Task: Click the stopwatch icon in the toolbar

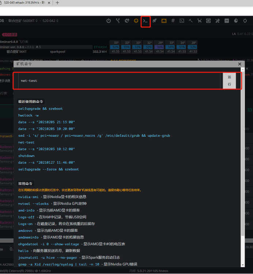Action: tap(236, 21)
